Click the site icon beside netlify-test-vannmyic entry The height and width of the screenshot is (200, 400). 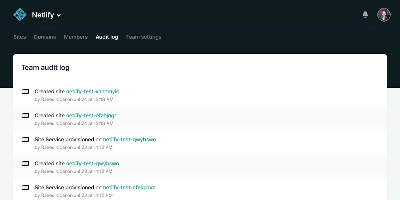point(25,91)
